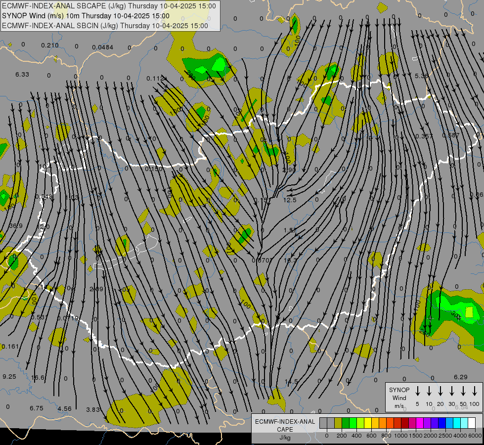Click the 'J/kg' unit label under CAPE
This screenshot has height=445, width=484.
pos(285,438)
